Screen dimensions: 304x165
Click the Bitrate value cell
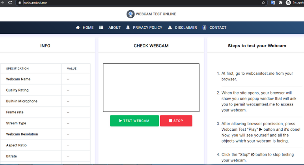pos(76,156)
